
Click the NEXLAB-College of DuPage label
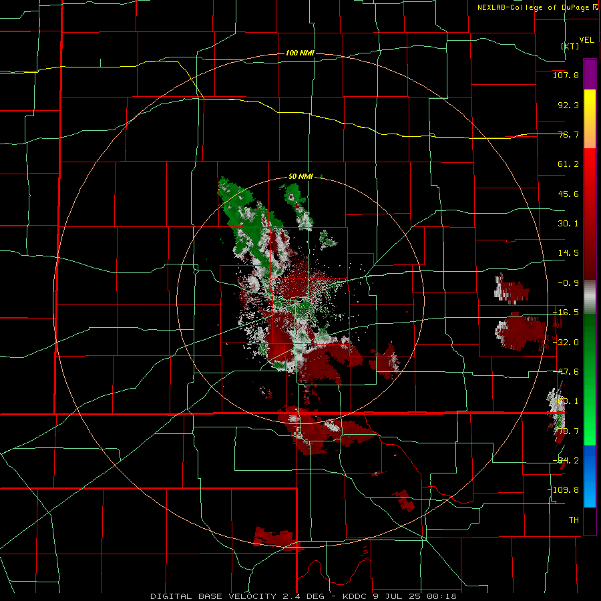534,7
